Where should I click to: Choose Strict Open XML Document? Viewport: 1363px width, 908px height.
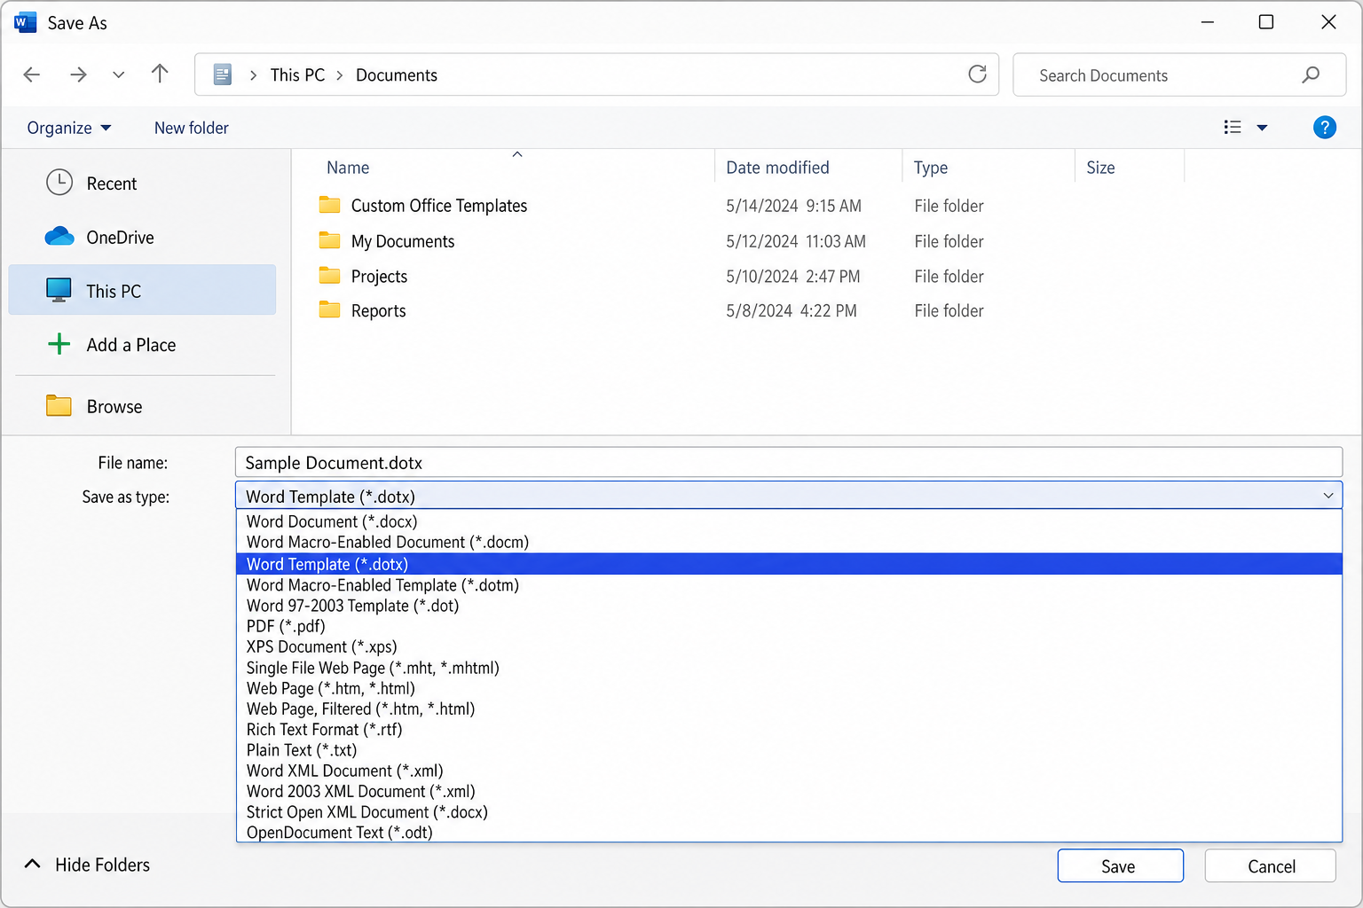(x=789, y=811)
